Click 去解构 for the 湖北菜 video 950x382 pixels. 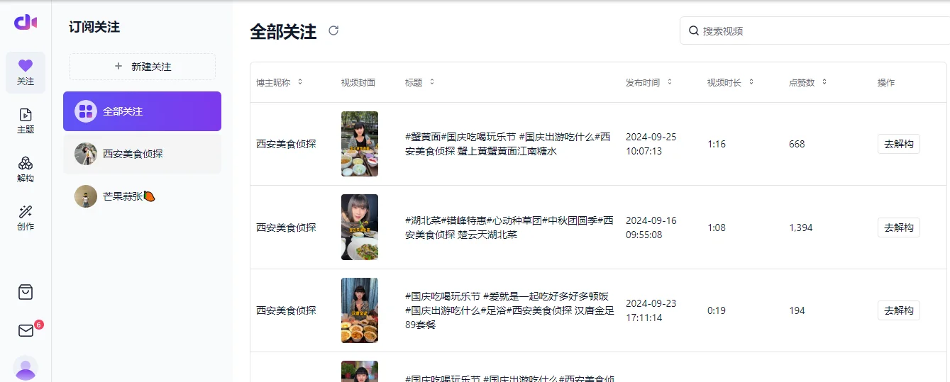pyautogui.click(x=898, y=227)
